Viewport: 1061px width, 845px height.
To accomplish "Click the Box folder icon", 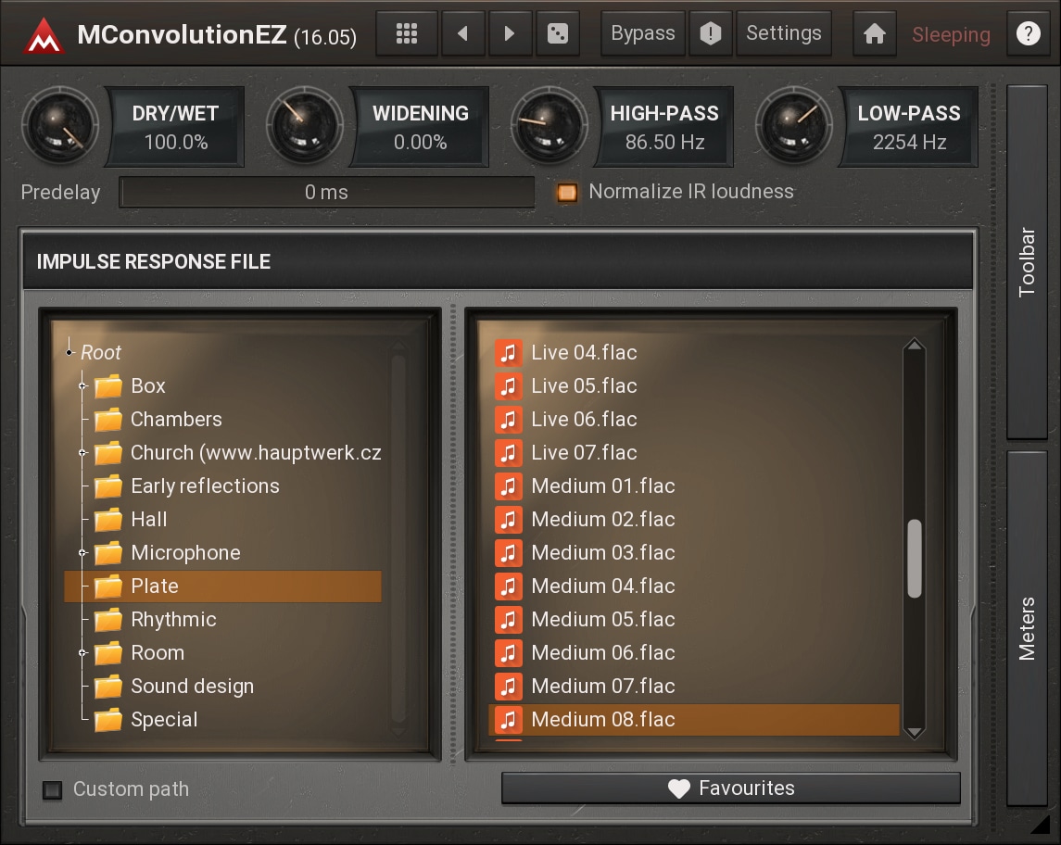I will [x=108, y=385].
